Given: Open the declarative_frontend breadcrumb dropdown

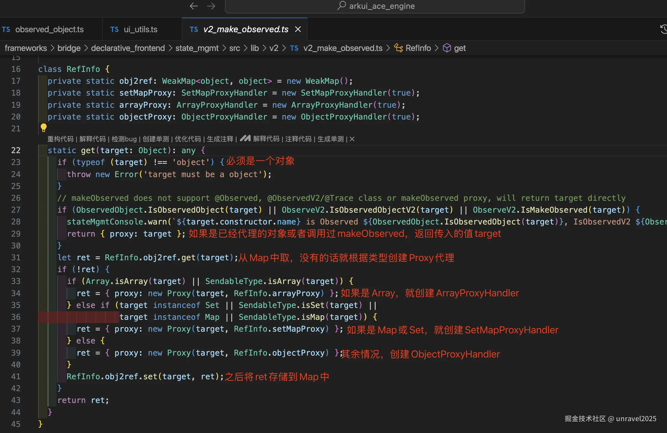Looking at the screenshot, I should 128,48.
